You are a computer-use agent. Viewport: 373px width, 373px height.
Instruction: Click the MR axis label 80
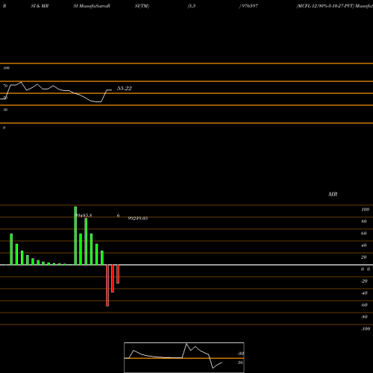(364, 222)
